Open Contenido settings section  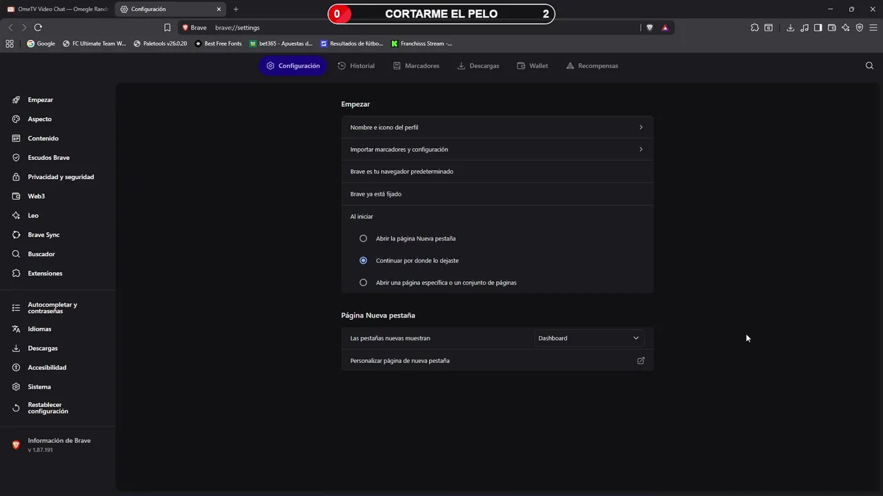pyautogui.click(x=43, y=138)
